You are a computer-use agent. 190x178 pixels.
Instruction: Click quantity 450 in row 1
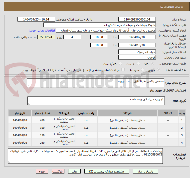click(42, 120)
